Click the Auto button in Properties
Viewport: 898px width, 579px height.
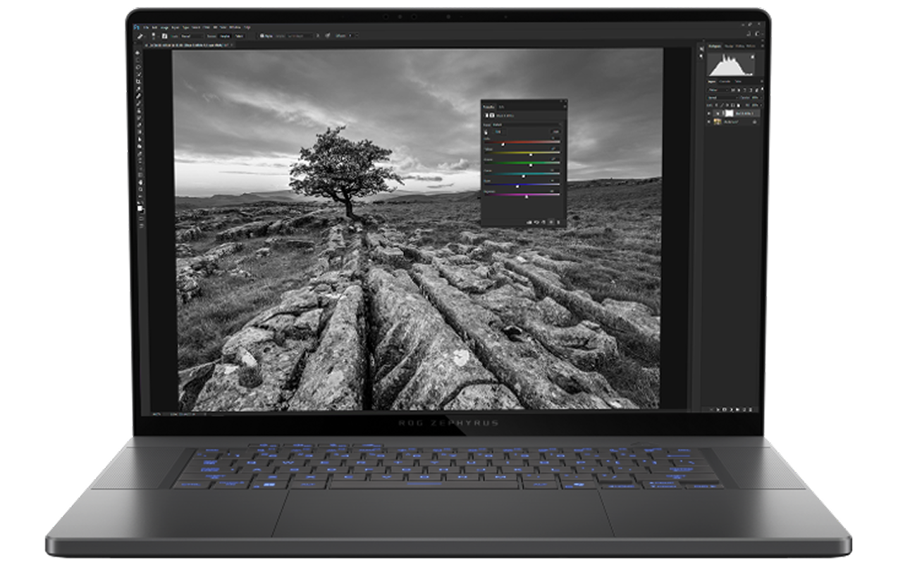coord(555,132)
